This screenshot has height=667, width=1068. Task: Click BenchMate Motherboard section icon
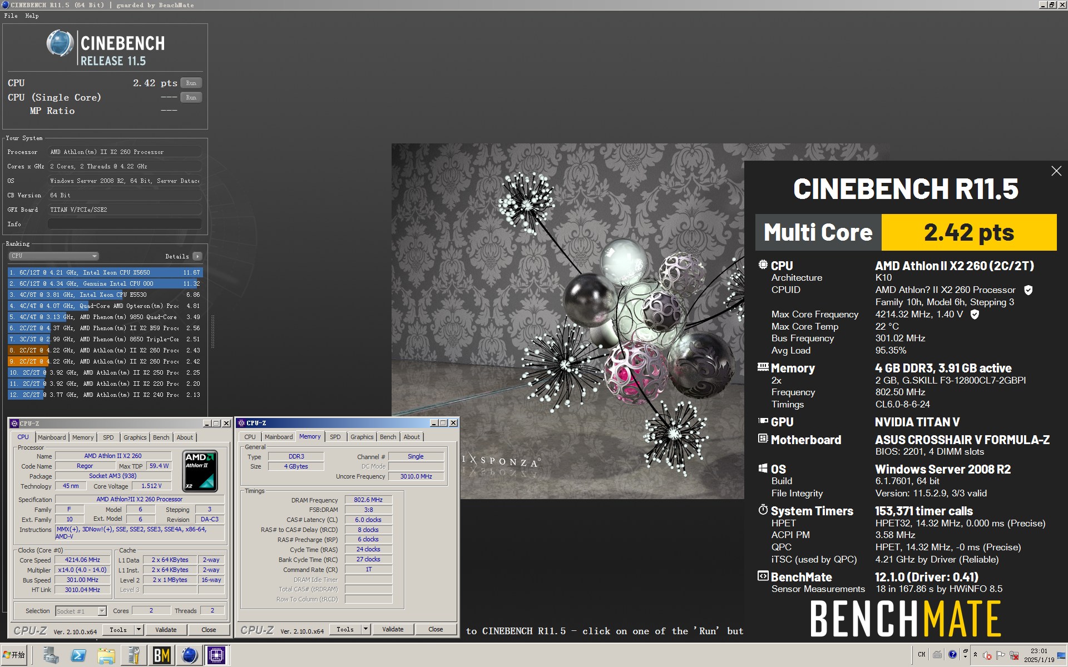pyautogui.click(x=763, y=439)
